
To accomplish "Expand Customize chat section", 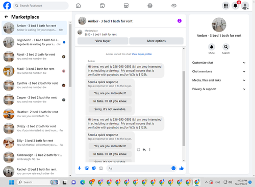I will 219,63.
